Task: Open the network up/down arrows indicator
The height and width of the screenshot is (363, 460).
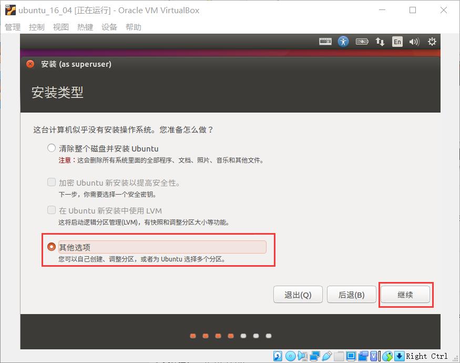Action: (x=380, y=42)
